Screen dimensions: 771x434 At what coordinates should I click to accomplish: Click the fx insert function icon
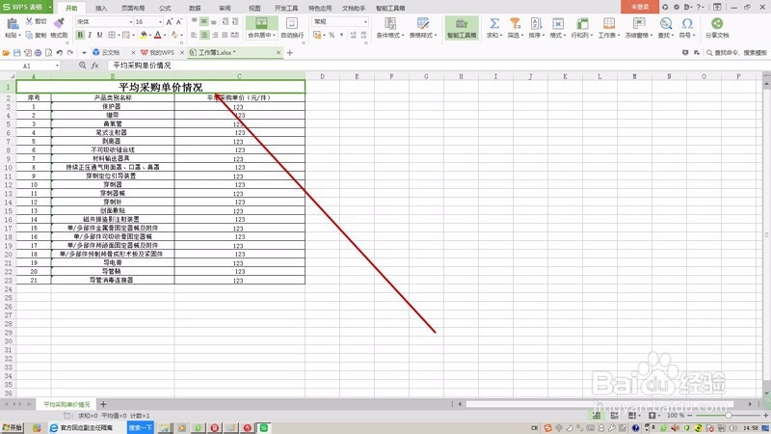pyautogui.click(x=94, y=66)
